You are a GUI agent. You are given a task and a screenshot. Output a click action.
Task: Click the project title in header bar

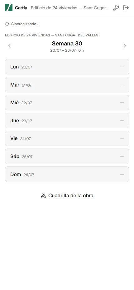70,8
